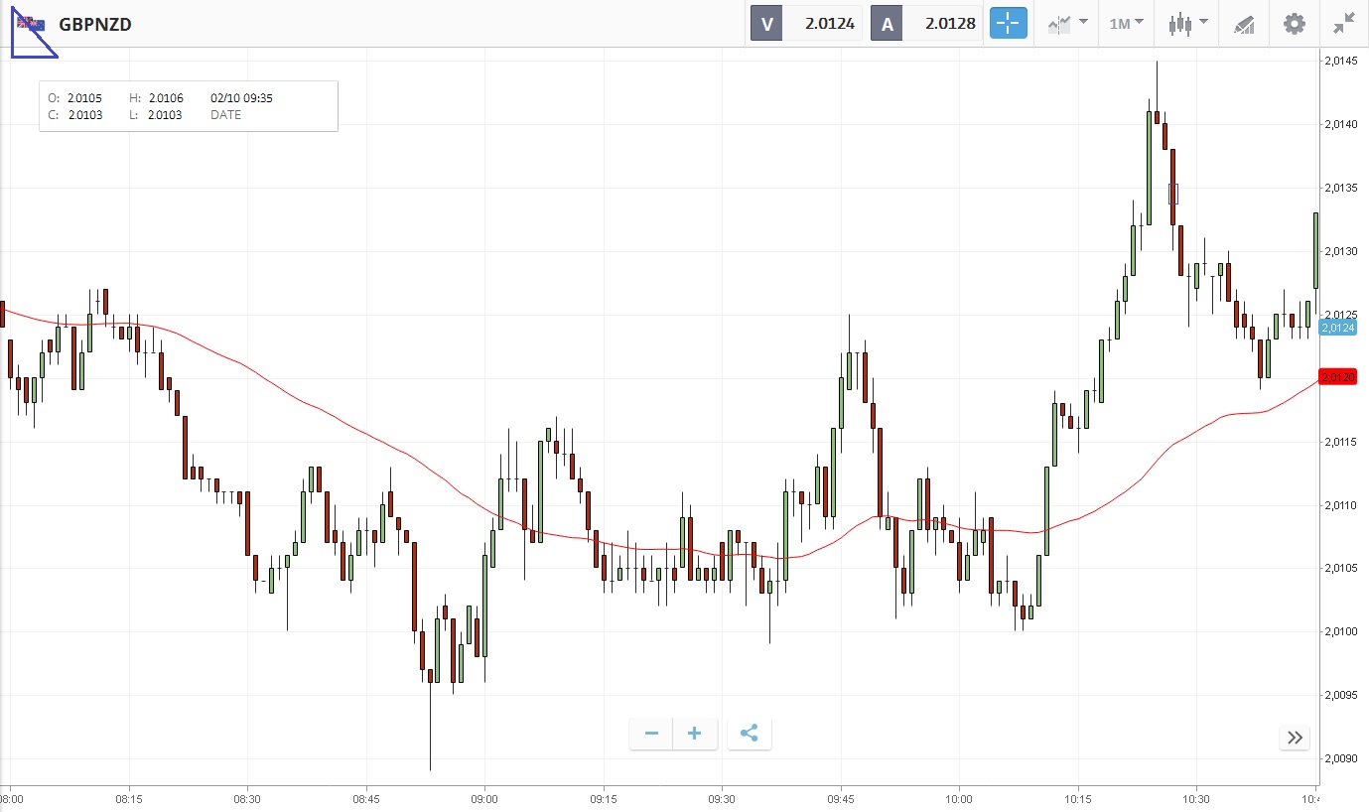Image resolution: width=1369 pixels, height=812 pixels.
Task: Click the 09:00 time axis label
Action: pyautogui.click(x=484, y=799)
